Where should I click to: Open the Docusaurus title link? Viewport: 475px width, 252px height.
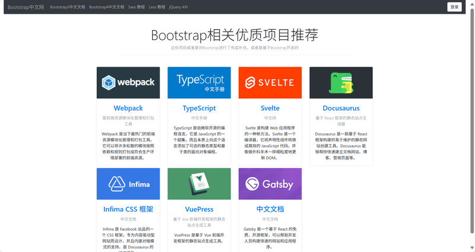(341, 108)
